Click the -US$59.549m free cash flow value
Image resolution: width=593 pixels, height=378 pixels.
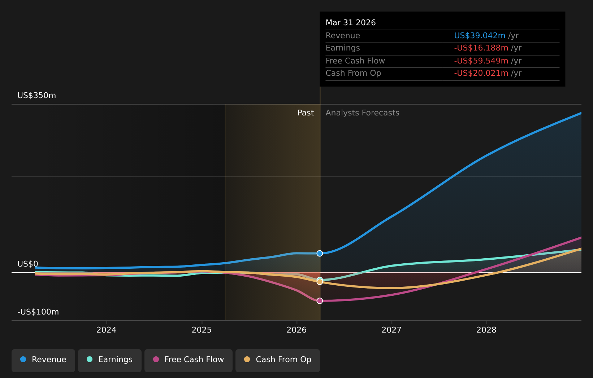click(x=481, y=61)
